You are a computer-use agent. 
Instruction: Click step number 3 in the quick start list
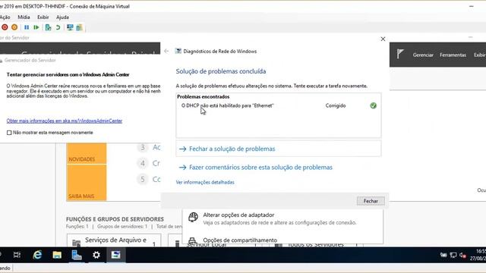[x=143, y=147]
